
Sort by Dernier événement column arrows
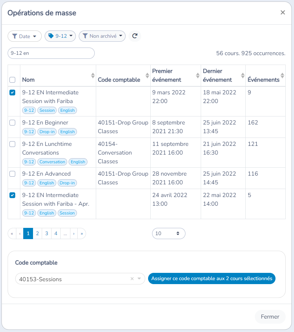(243, 75)
